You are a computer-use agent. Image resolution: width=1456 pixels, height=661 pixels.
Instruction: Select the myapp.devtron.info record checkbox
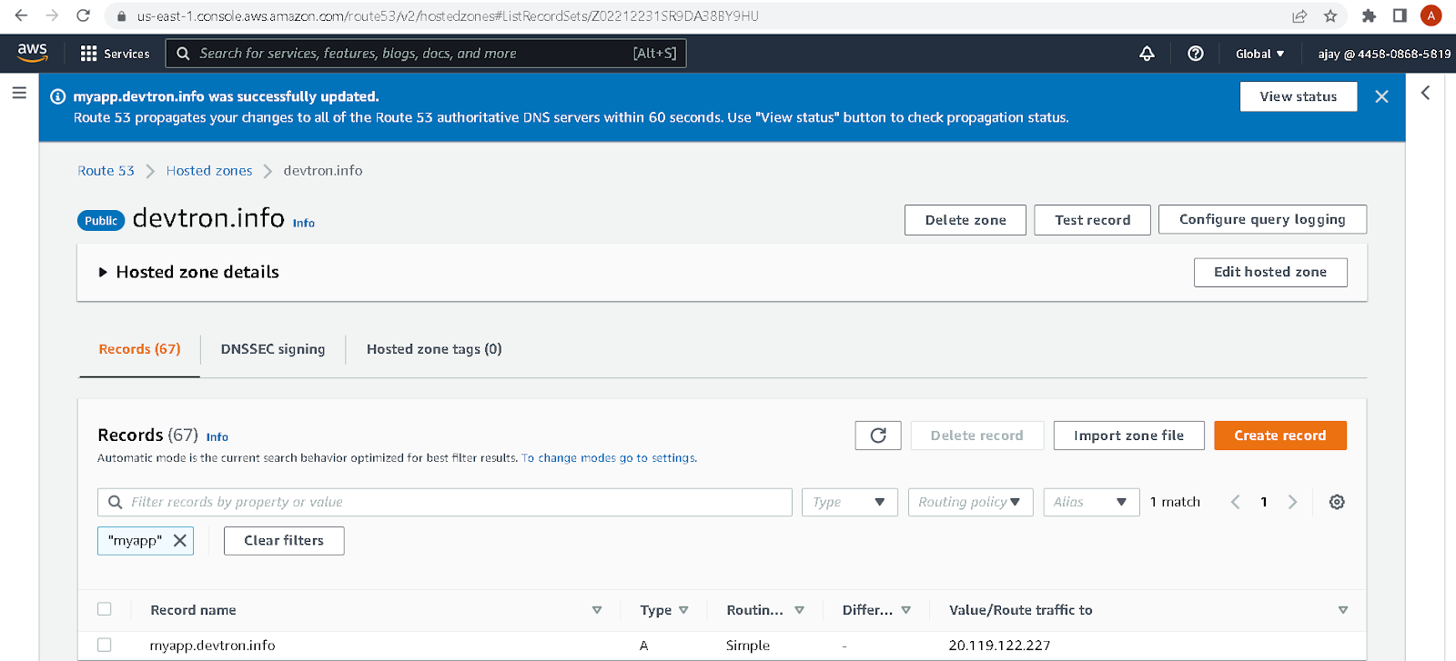click(x=105, y=645)
